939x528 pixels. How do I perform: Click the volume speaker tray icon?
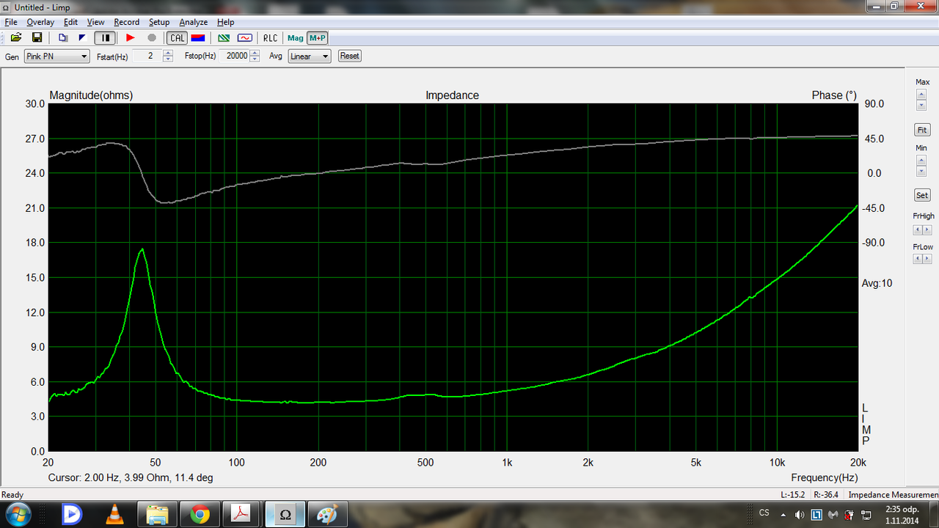click(x=799, y=514)
